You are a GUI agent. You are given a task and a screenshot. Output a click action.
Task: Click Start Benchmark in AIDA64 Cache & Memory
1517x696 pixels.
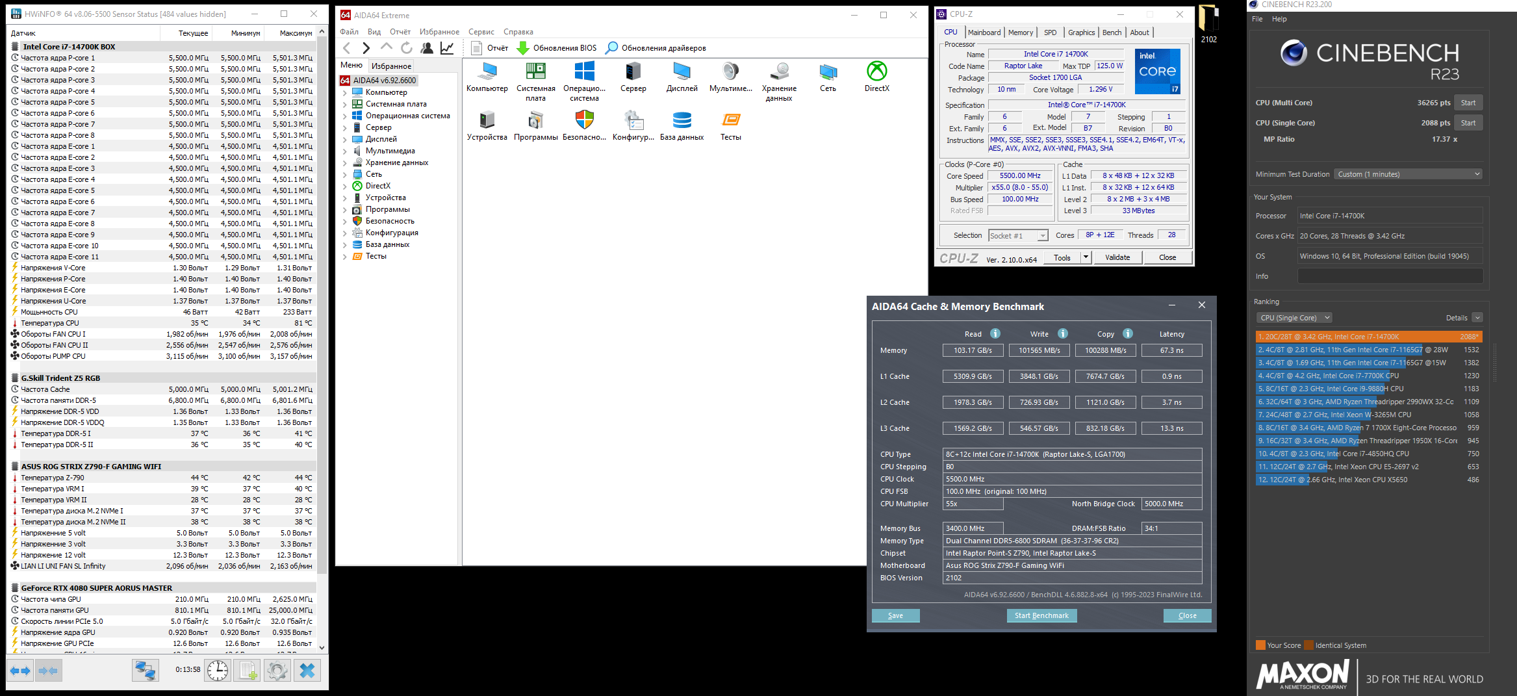[1041, 615]
